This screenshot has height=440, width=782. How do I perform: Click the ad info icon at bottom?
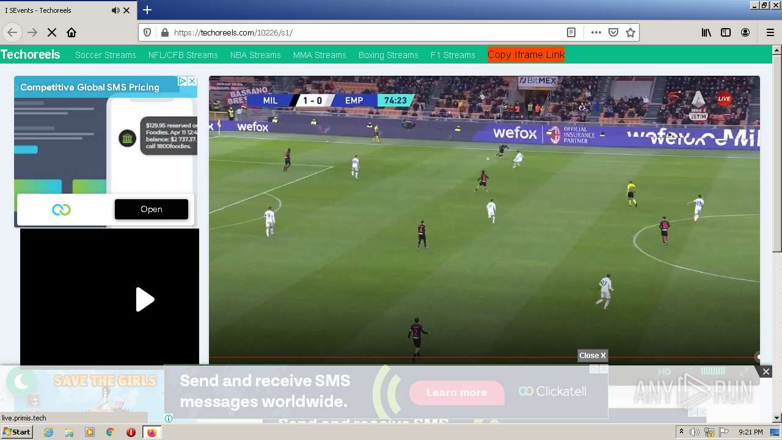(169, 419)
